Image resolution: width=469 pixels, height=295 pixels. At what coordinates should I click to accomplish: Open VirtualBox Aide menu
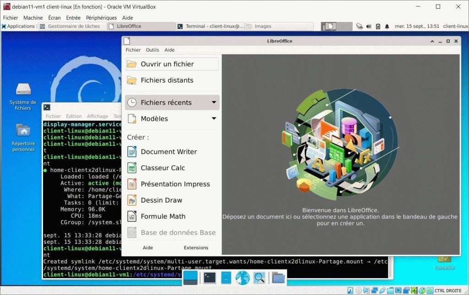tap(127, 18)
